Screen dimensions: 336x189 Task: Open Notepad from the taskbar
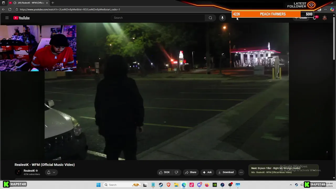[x=153, y=185]
